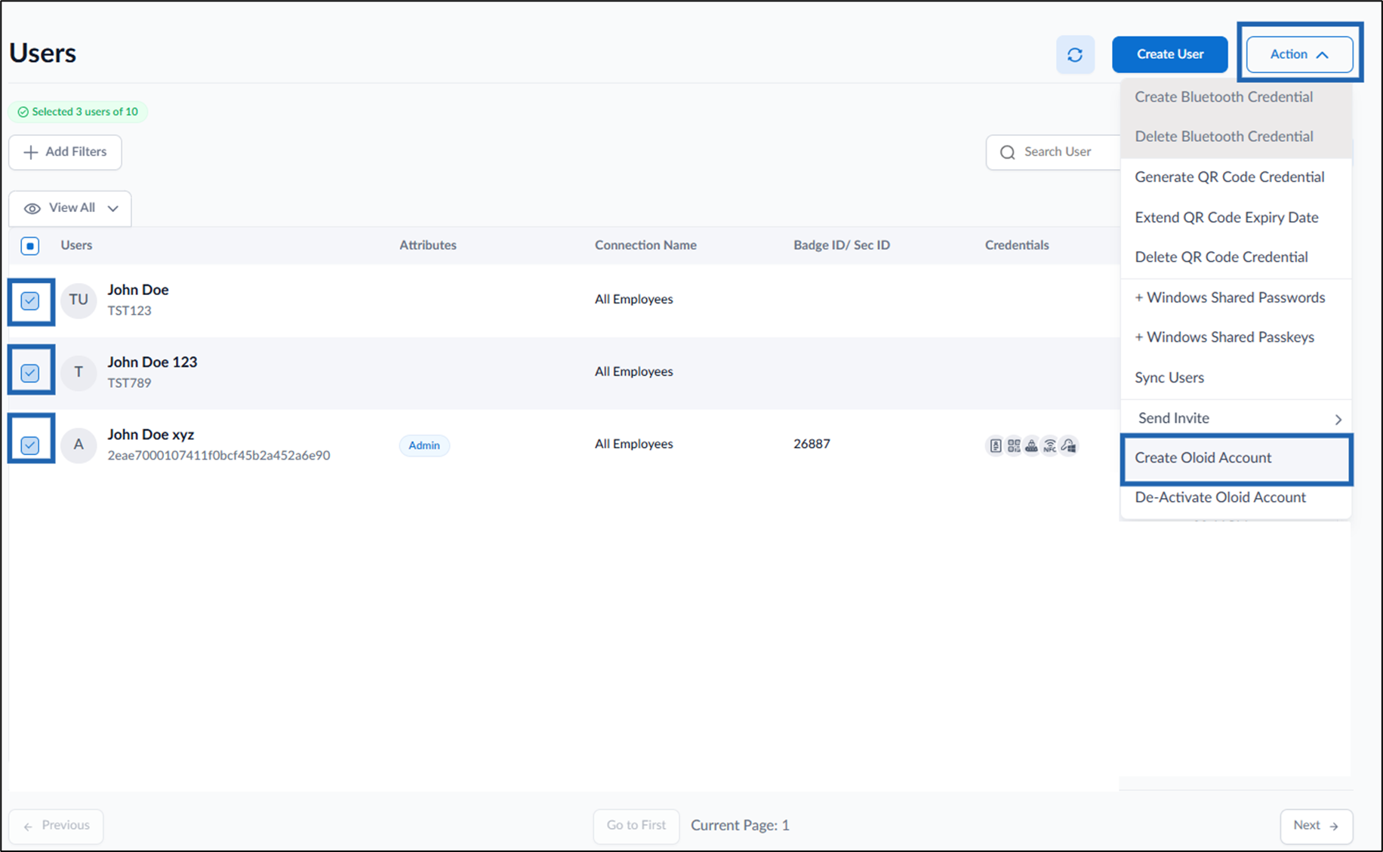Uncheck the John Doe TST123 checkbox
1383x852 pixels.
coord(30,301)
